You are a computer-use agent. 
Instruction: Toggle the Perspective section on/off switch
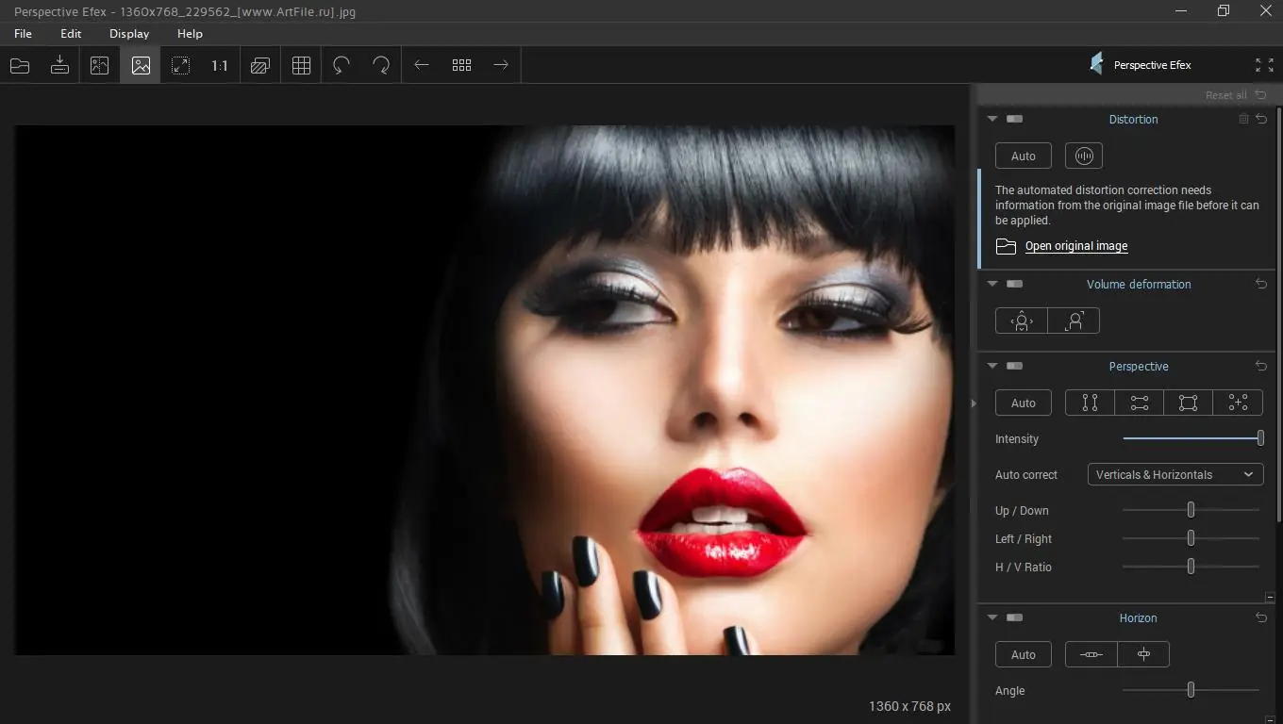(1014, 366)
